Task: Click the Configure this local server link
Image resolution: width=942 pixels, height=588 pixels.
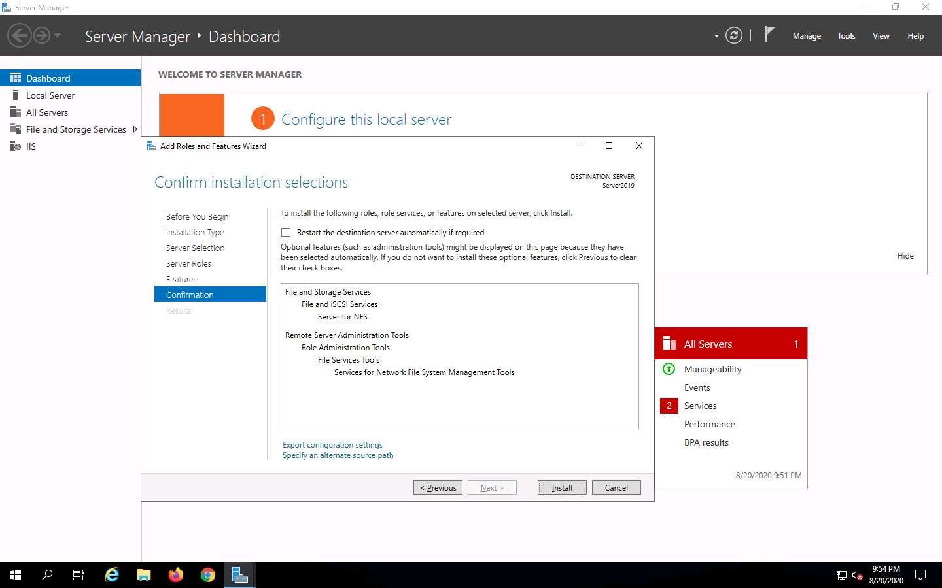Action: click(366, 119)
